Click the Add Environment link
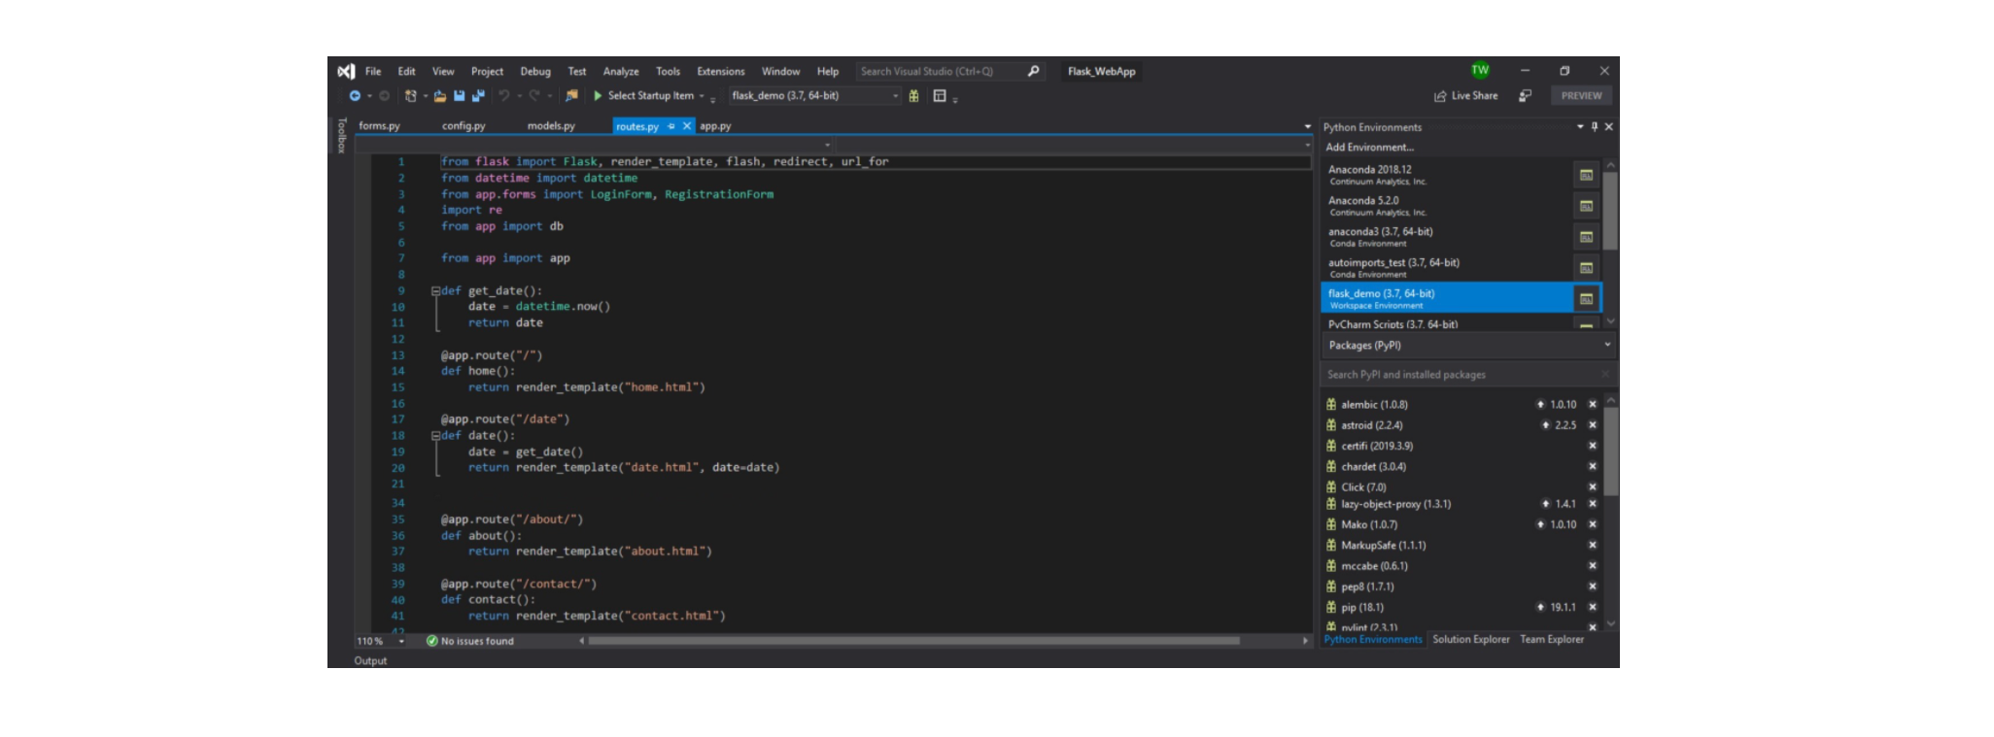Screen dimensions: 1994x737 pos(1369,148)
